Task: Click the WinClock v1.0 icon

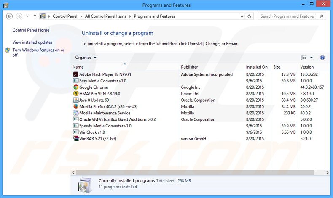Action: pyautogui.click(x=76, y=132)
